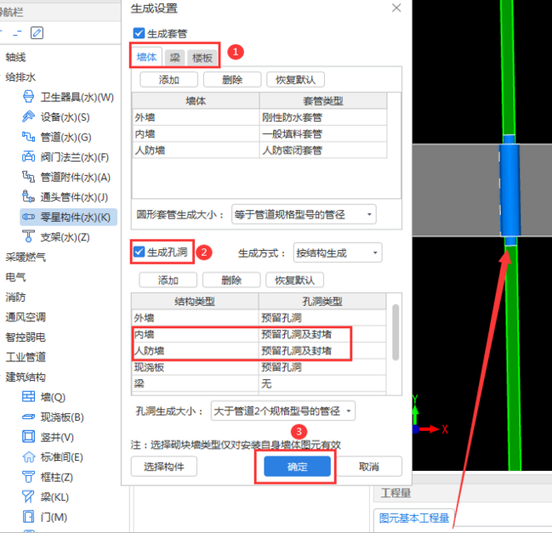Select the 阀门法兰(水)(F) icon

[x=28, y=156]
